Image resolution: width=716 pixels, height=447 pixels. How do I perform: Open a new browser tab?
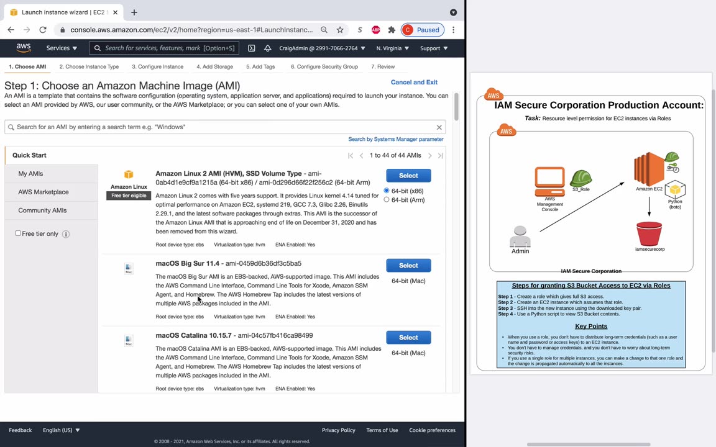(134, 12)
